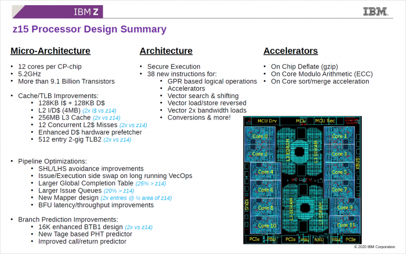Viewport: 406px width, 254px height.
Task: Click Core 1 block on chip diagram
Action: (x=339, y=136)
